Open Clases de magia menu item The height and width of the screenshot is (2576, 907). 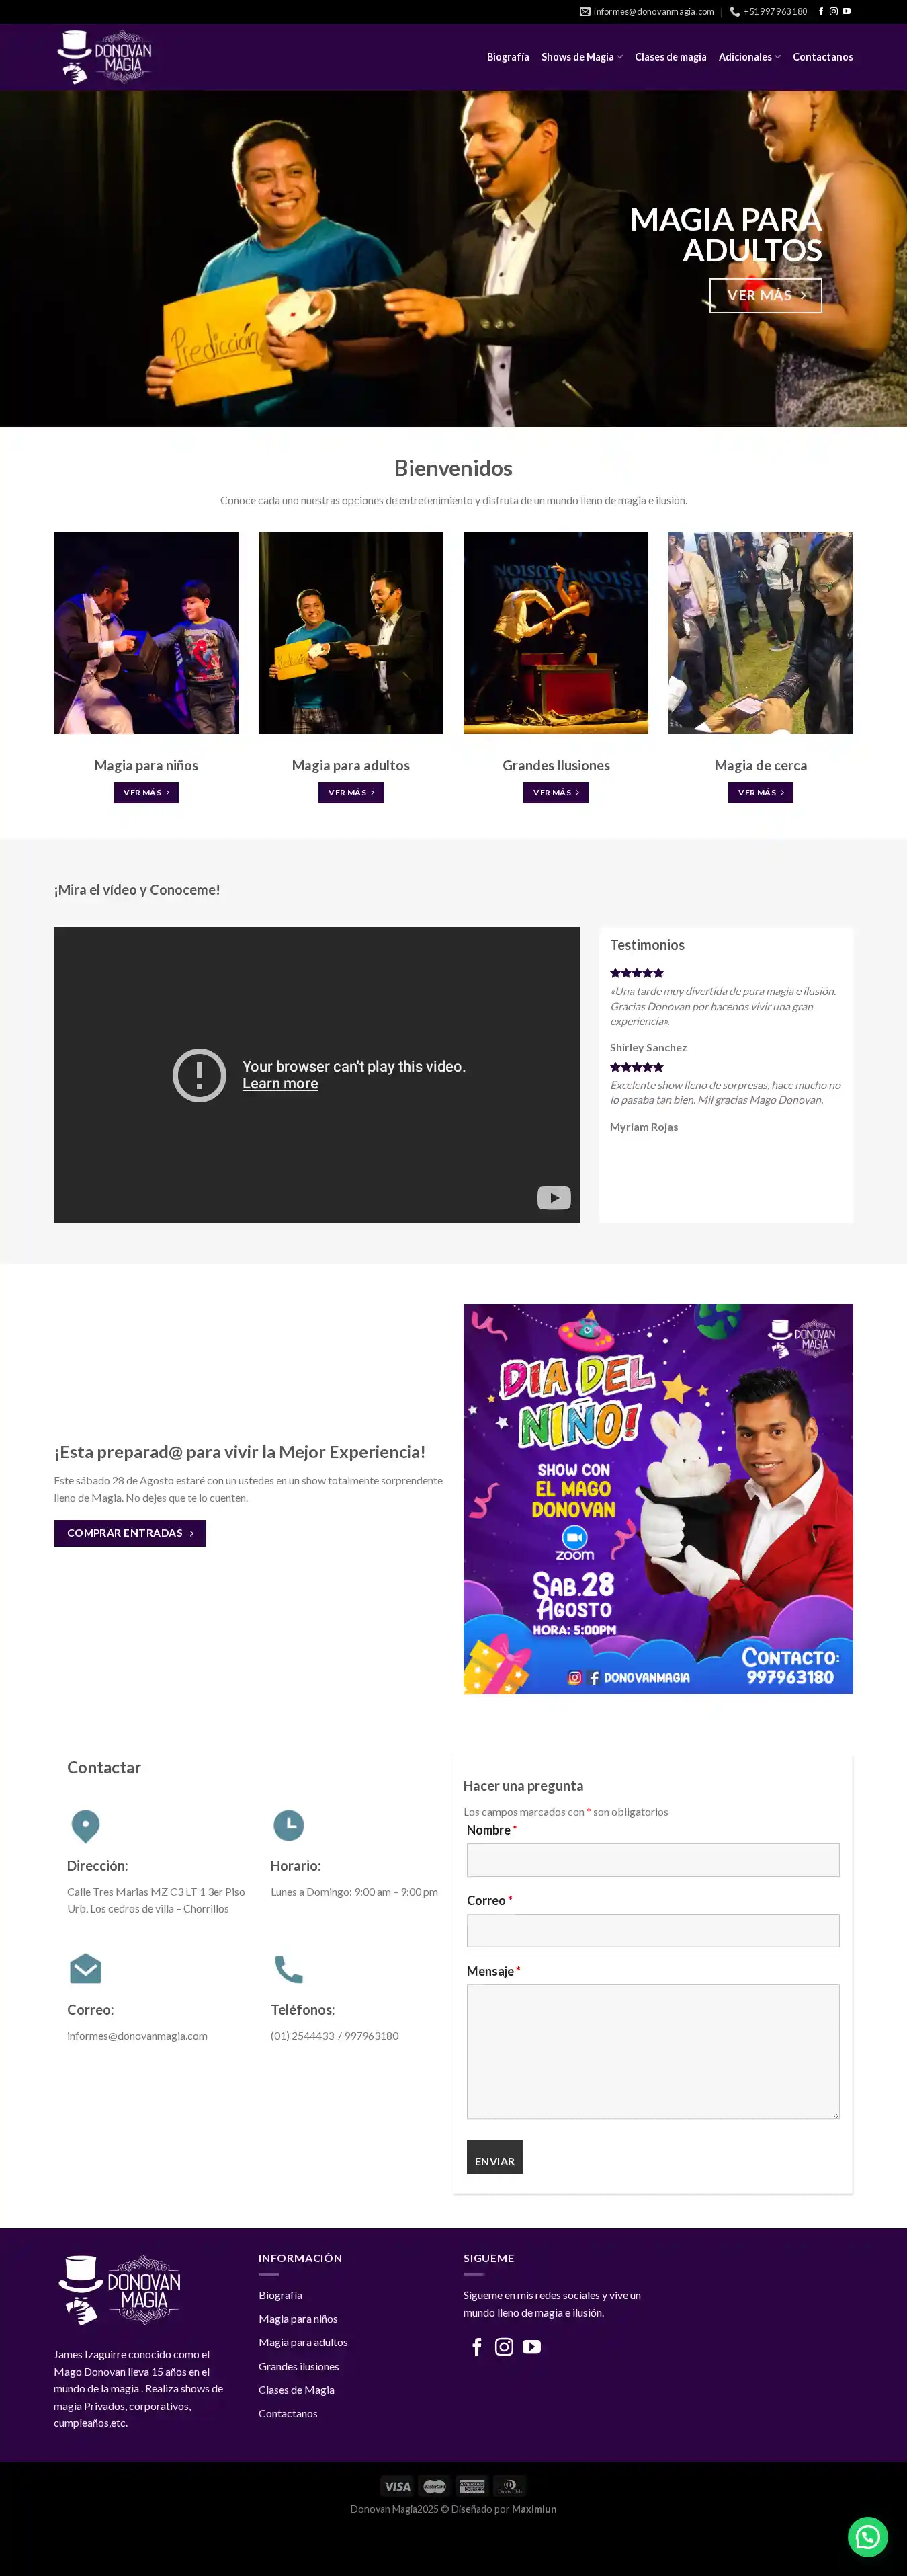tap(671, 57)
